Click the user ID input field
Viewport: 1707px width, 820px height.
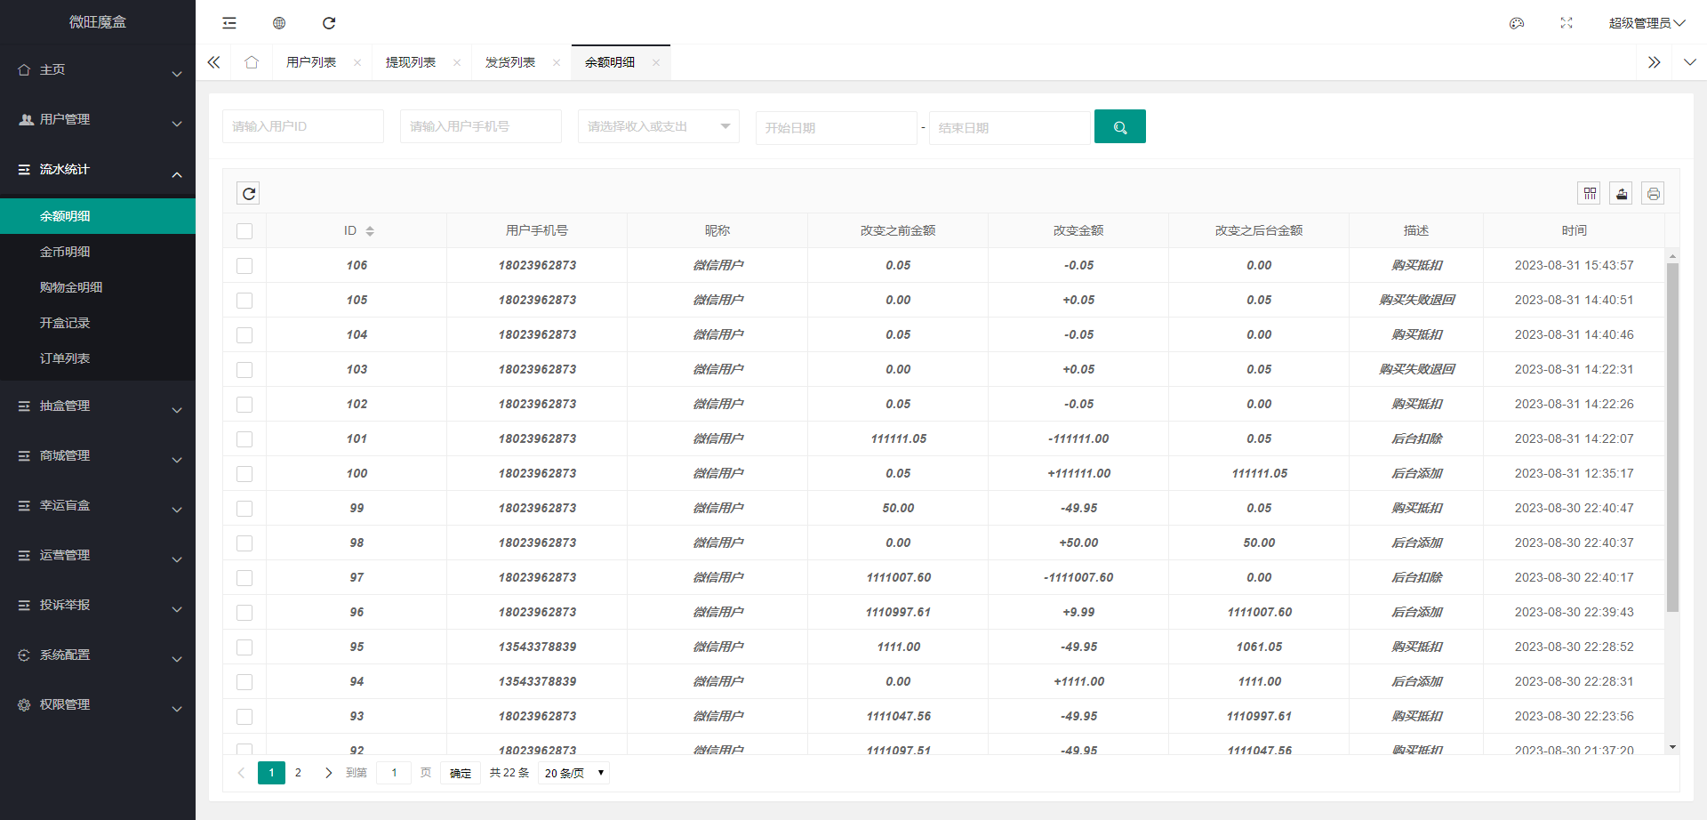click(x=303, y=126)
